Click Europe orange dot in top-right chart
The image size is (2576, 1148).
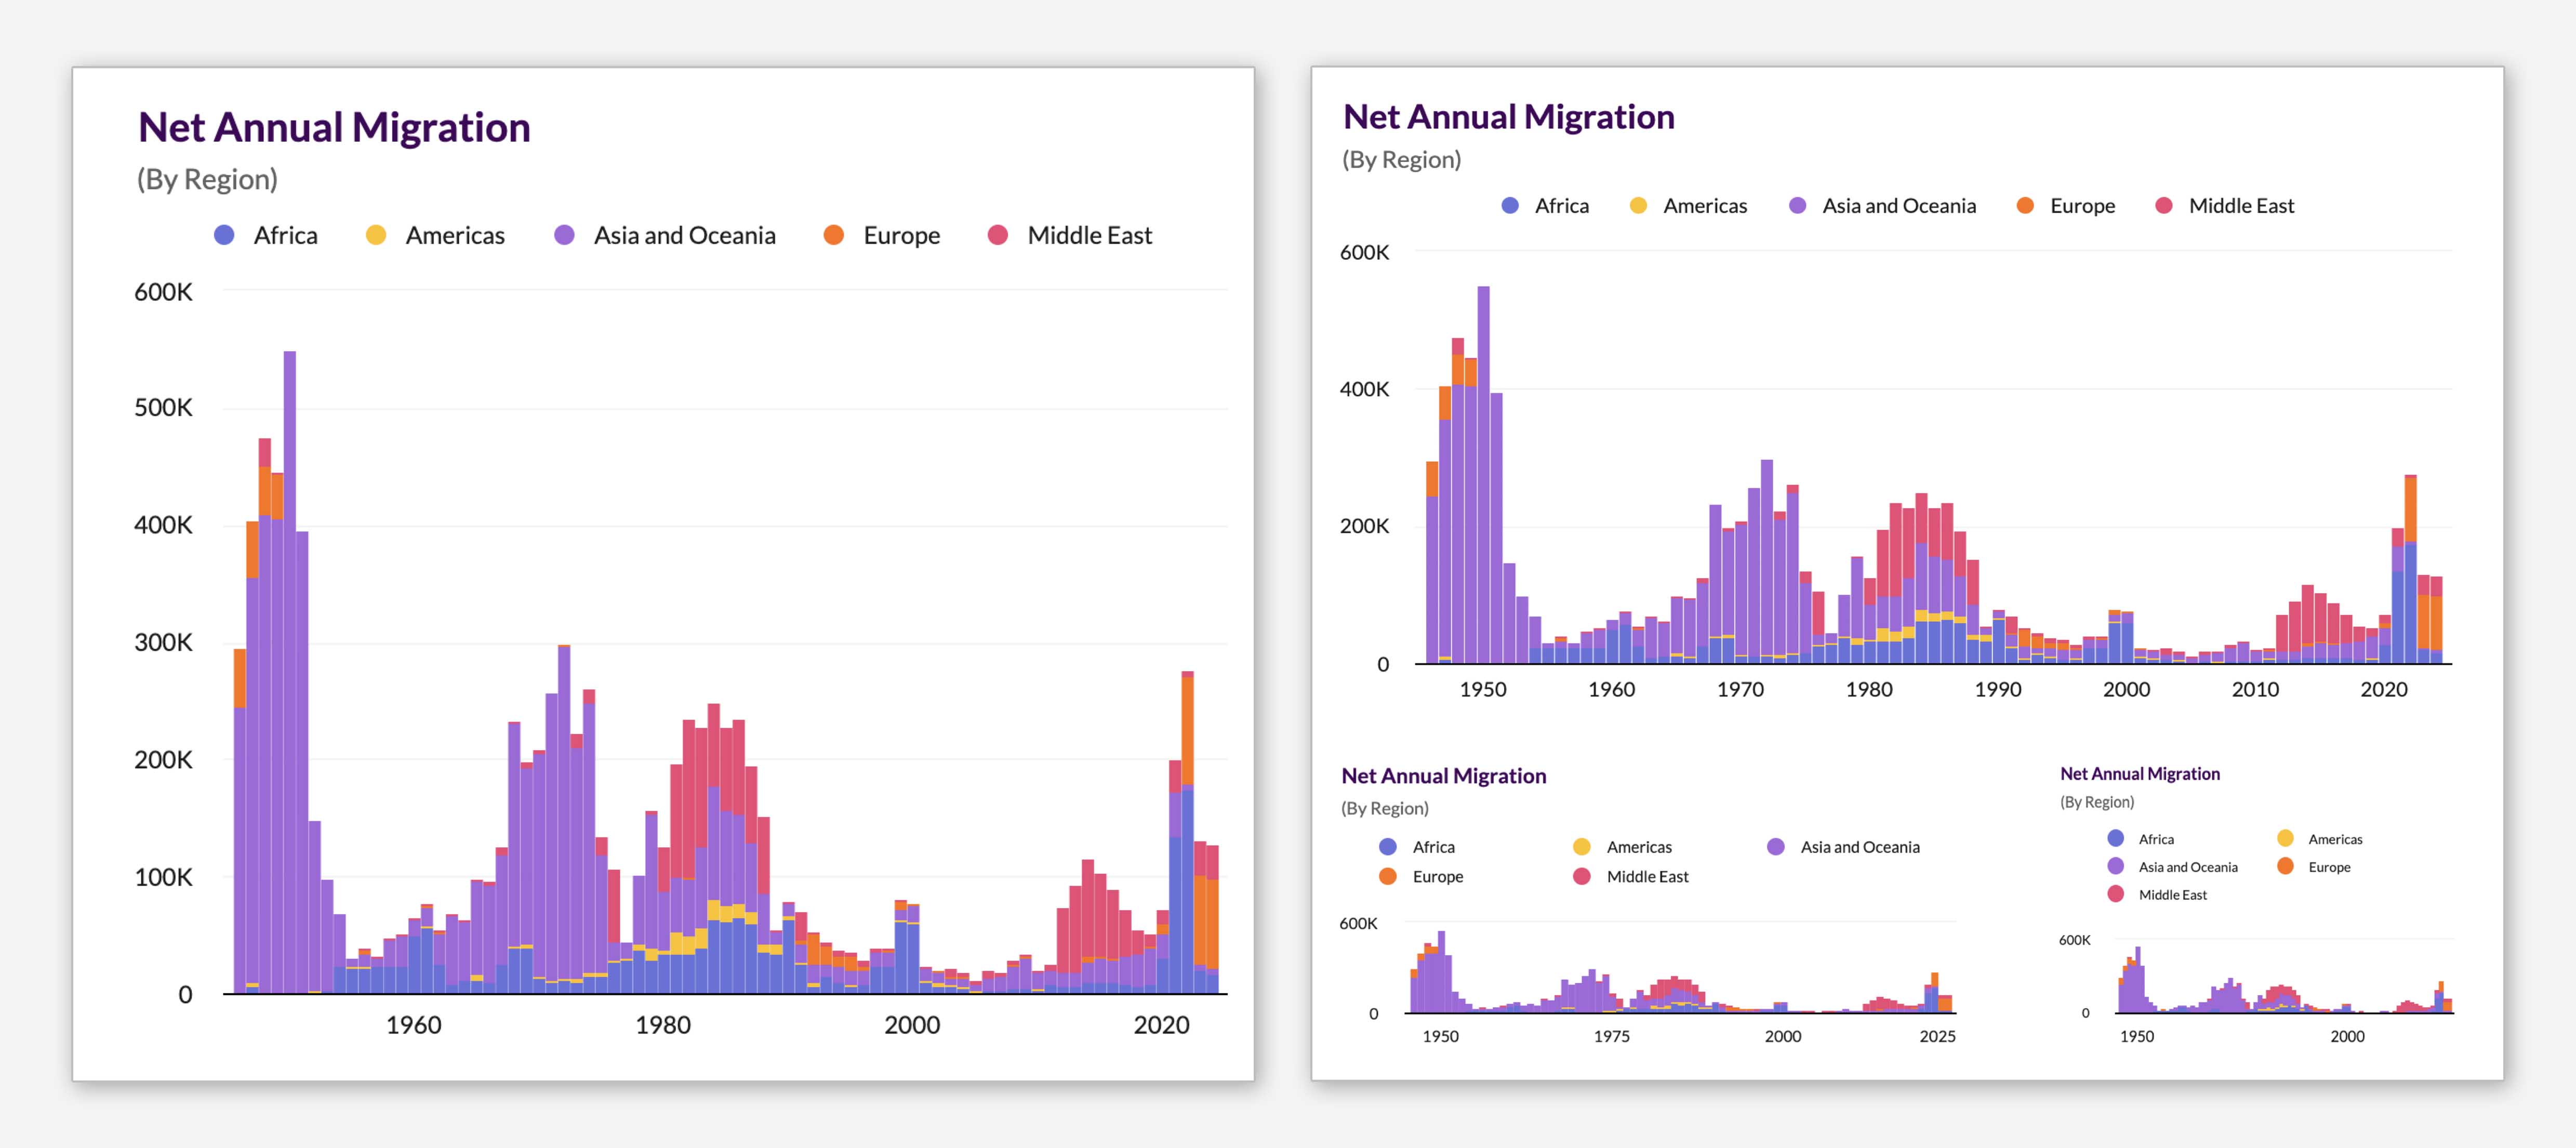click(x=2025, y=205)
